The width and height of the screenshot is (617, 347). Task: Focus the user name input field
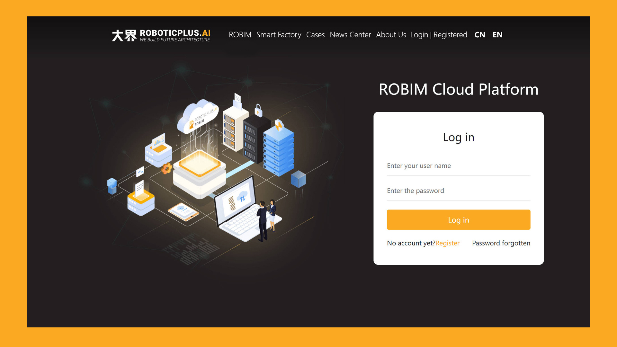[x=458, y=166]
